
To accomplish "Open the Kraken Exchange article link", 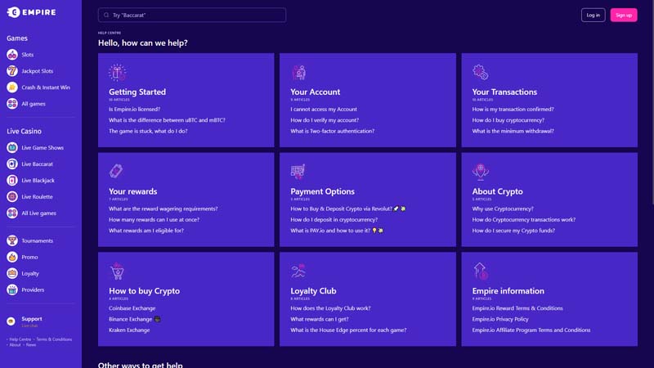I will coord(129,330).
